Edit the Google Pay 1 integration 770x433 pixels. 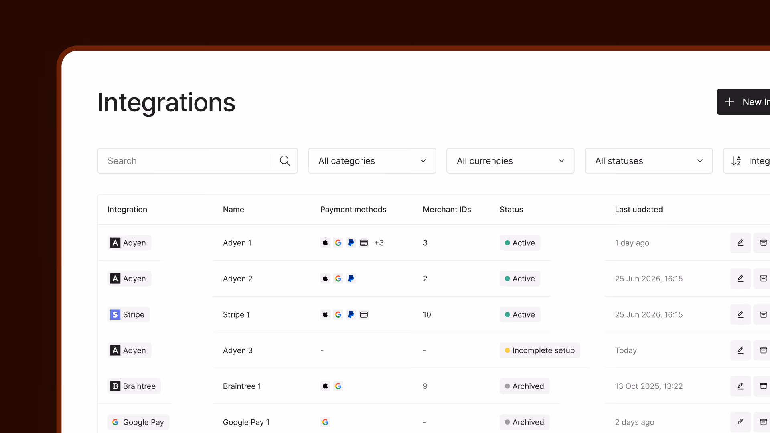click(740, 422)
